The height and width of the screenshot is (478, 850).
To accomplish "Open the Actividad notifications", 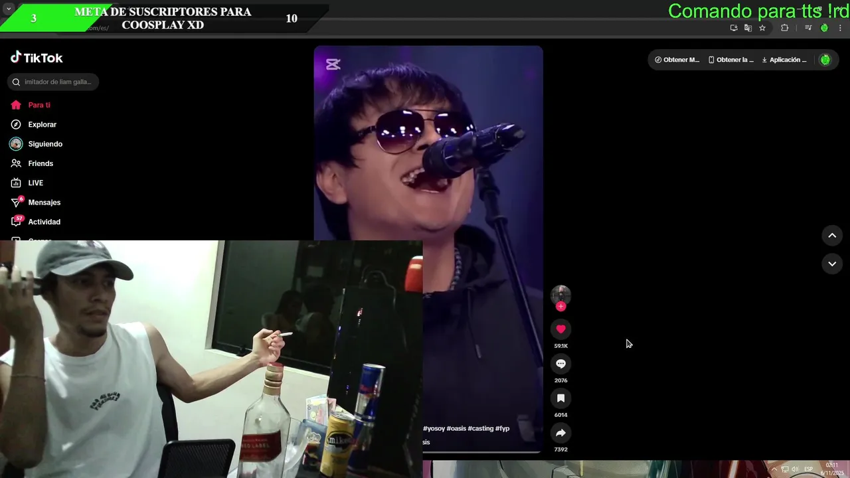I will tap(44, 222).
